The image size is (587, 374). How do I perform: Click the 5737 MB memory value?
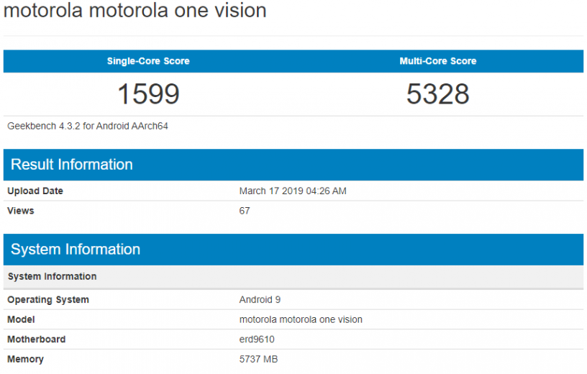258,359
